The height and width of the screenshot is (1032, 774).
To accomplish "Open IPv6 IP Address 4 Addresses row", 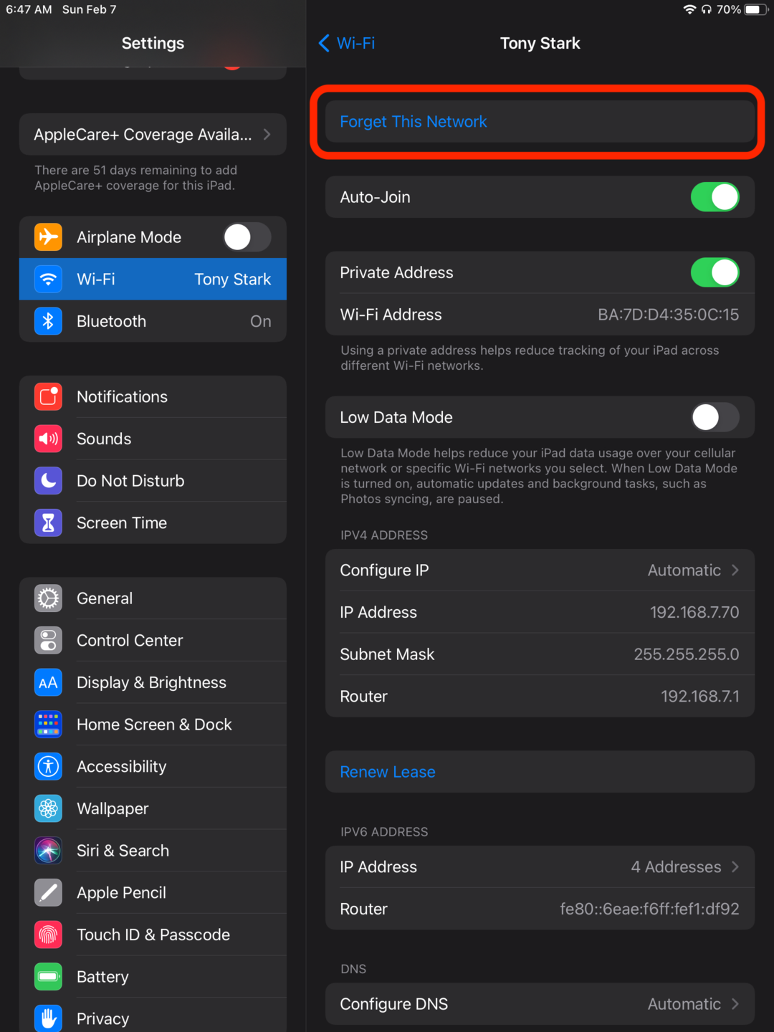I will (x=540, y=867).
